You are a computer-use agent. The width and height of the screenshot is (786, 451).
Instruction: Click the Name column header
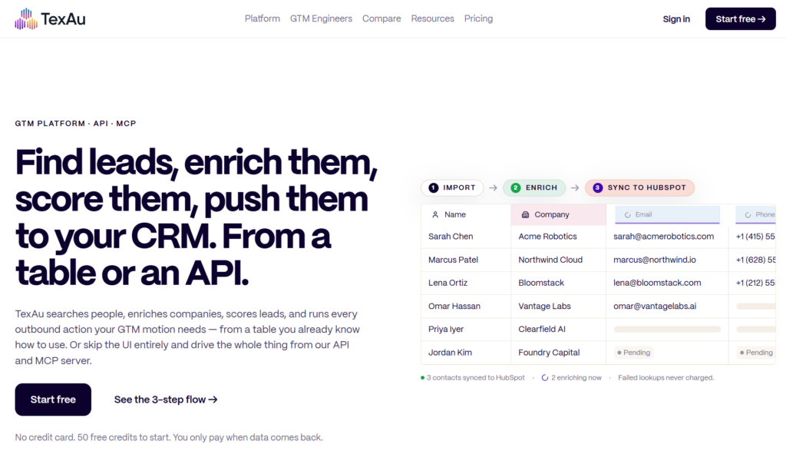(x=466, y=214)
